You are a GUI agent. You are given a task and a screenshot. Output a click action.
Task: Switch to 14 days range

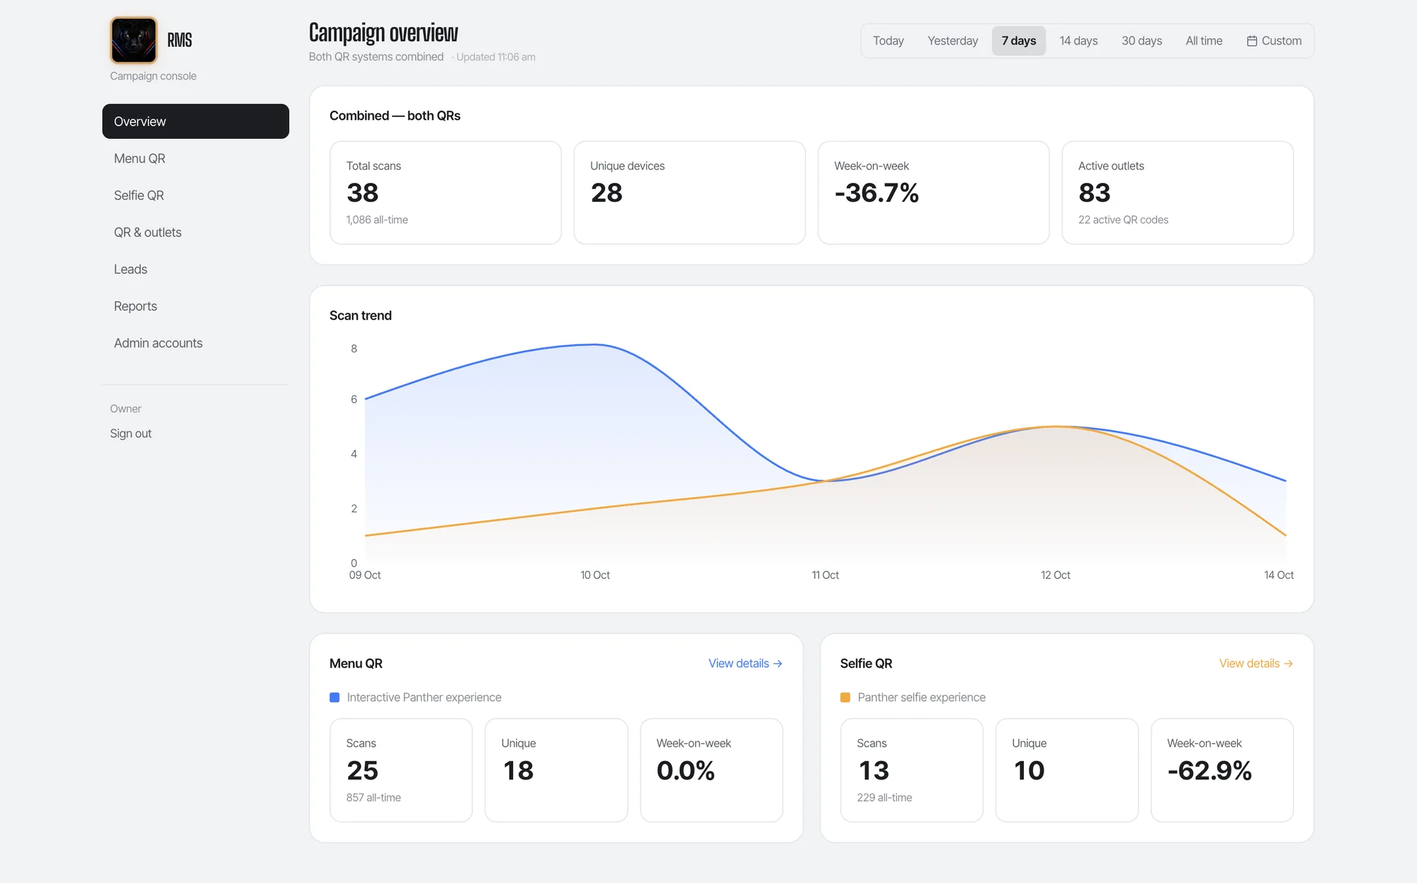pyautogui.click(x=1078, y=40)
